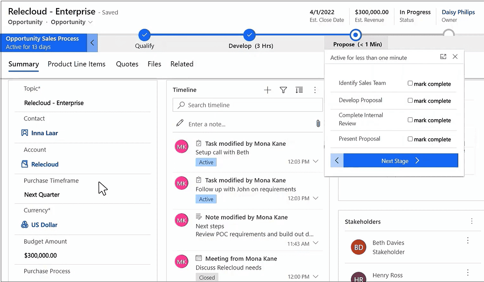Viewport: 484px width, 282px height.
Task: Click MK avatar on Setup call with Beth
Action: pos(182,147)
